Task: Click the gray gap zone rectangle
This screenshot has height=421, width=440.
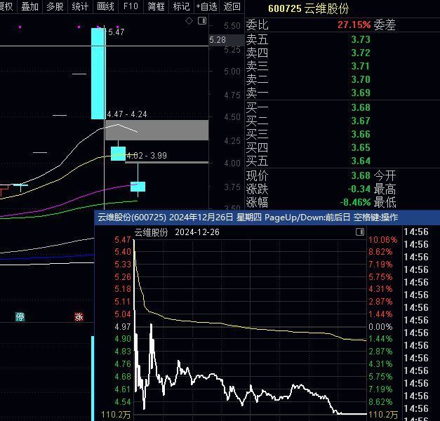Action: tap(157, 131)
